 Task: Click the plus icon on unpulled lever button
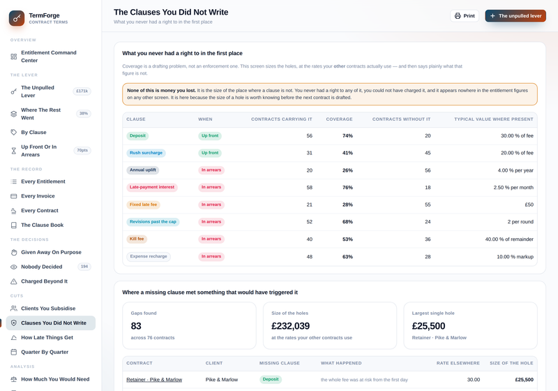click(x=492, y=16)
